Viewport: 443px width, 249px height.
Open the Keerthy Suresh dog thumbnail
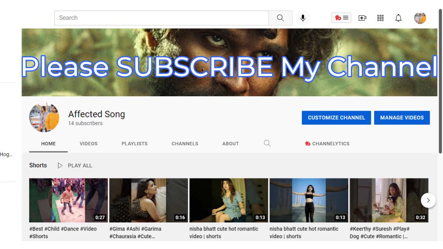[x=389, y=200]
